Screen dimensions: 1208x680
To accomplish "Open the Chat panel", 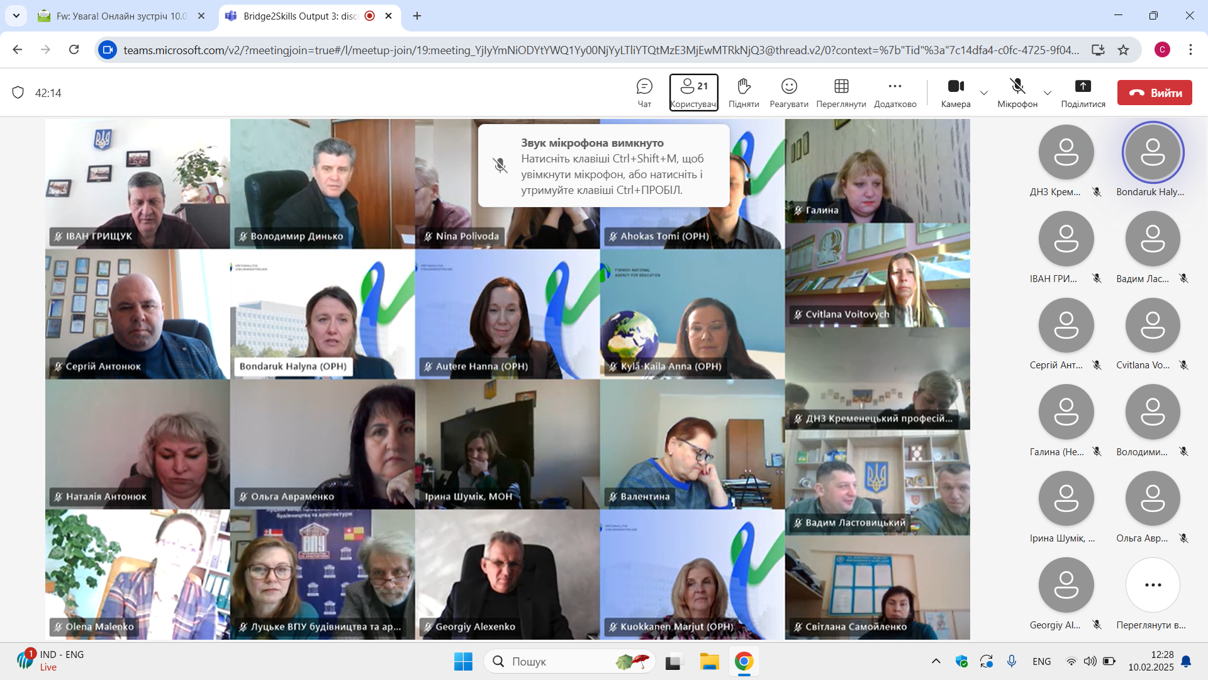I will pyautogui.click(x=644, y=92).
